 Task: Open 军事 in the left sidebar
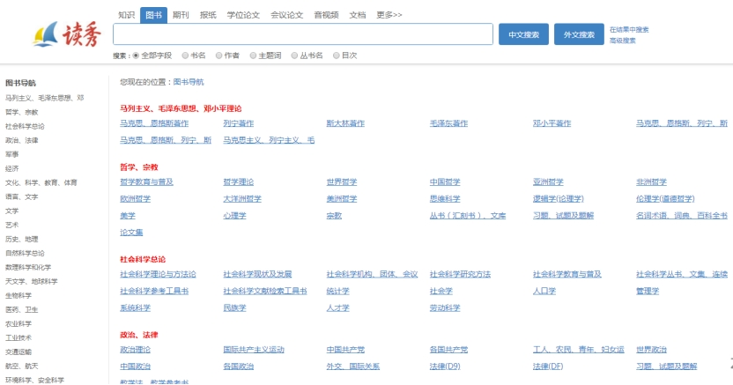(12, 154)
